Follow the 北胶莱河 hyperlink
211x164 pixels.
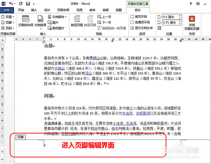click(143, 114)
